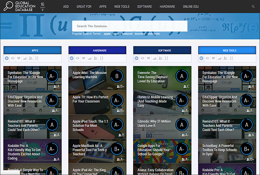The height and width of the screenshot is (175, 260).
Task: Sort Hardware column by views eye icon
Action: coord(77,58)
